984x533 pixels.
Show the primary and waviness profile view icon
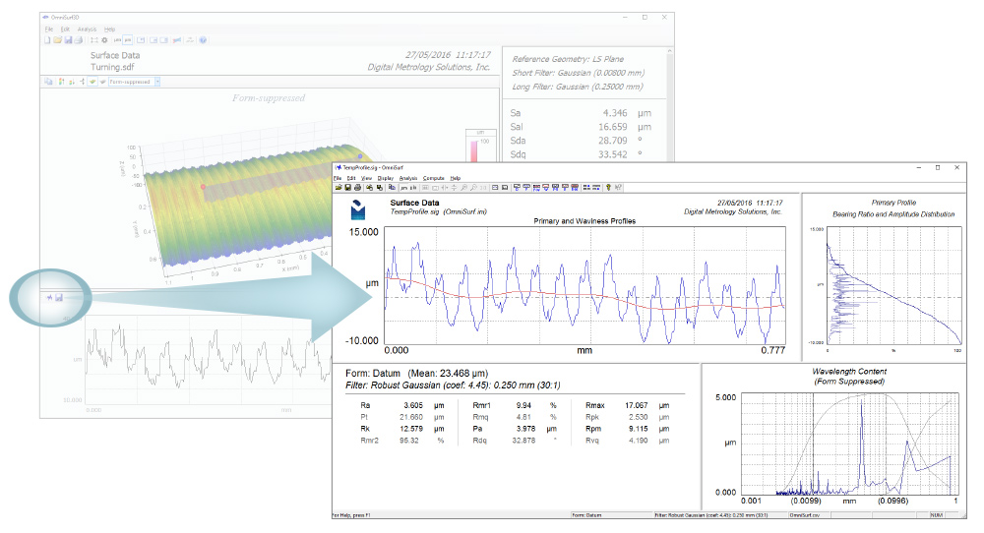[x=536, y=187]
